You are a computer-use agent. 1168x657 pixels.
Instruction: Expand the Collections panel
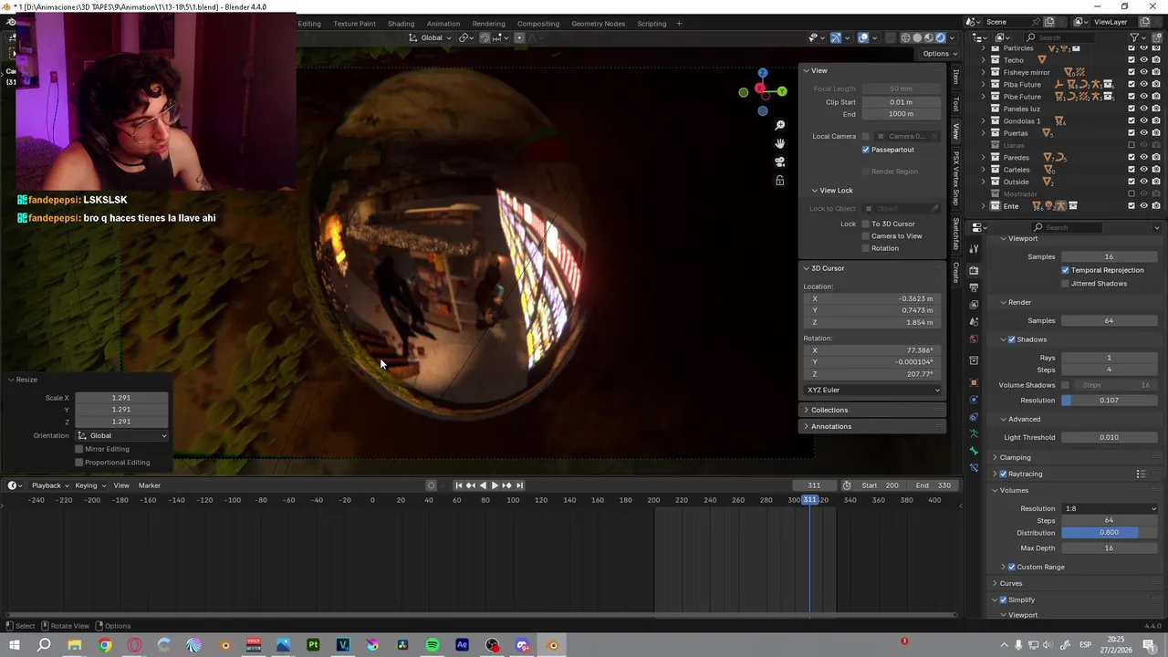(829, 410)
